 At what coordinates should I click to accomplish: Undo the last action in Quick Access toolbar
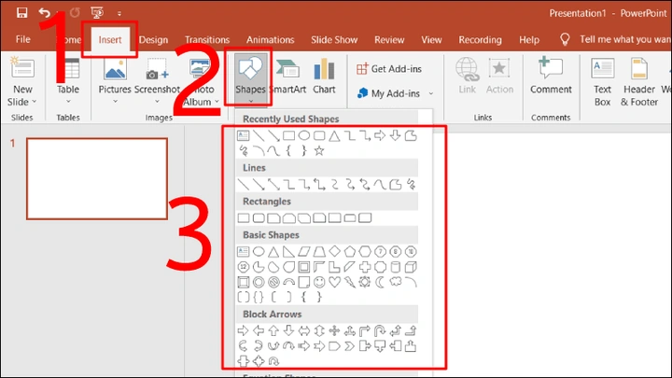(44, 13)
